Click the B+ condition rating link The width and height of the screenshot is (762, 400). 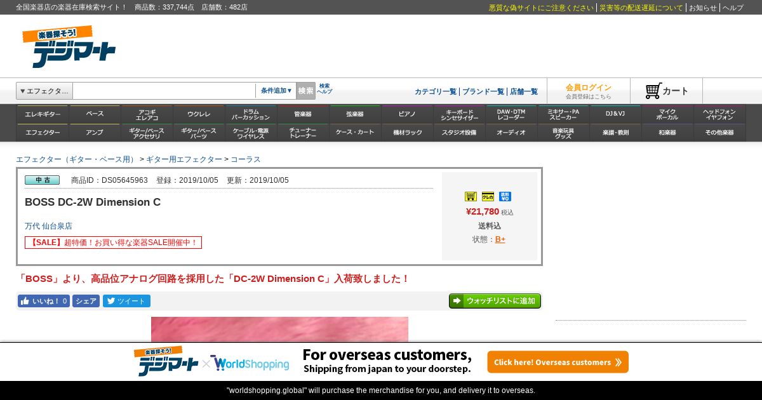[500, 239]
